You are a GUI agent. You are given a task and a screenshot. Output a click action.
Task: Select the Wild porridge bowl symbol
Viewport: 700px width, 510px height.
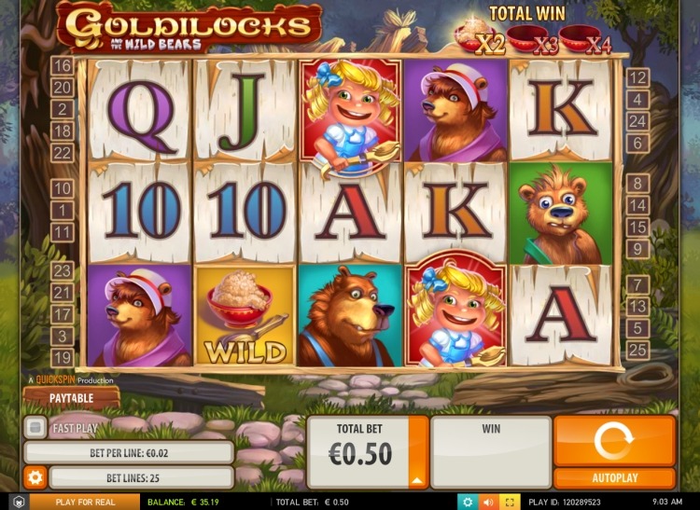tap(245, 315)
